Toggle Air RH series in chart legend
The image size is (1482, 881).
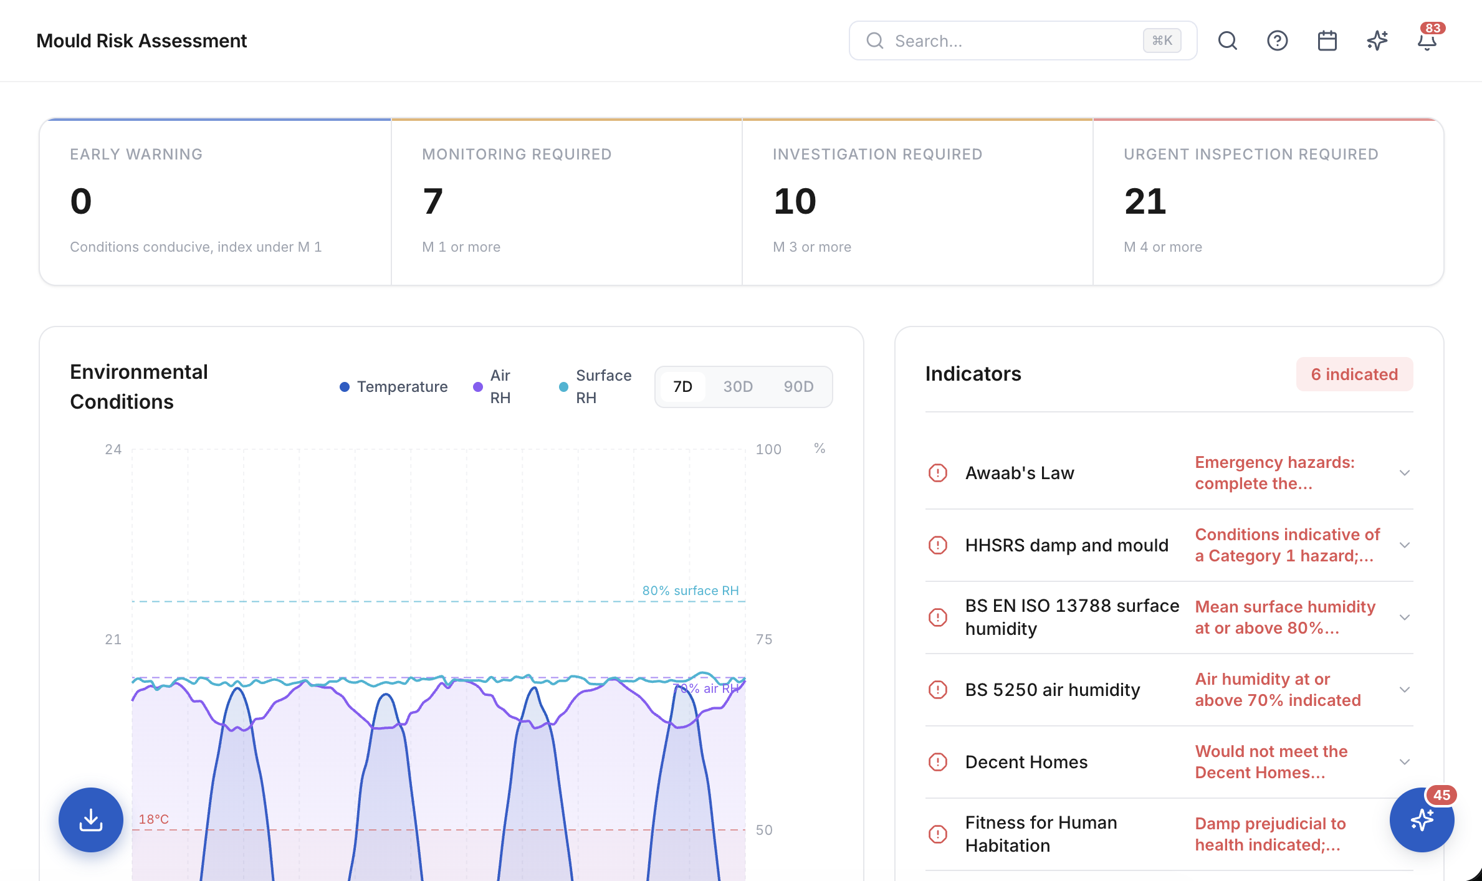point(493,387)
